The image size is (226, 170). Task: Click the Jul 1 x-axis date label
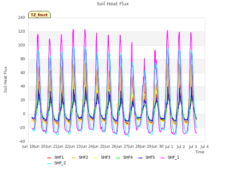point(169,147)
